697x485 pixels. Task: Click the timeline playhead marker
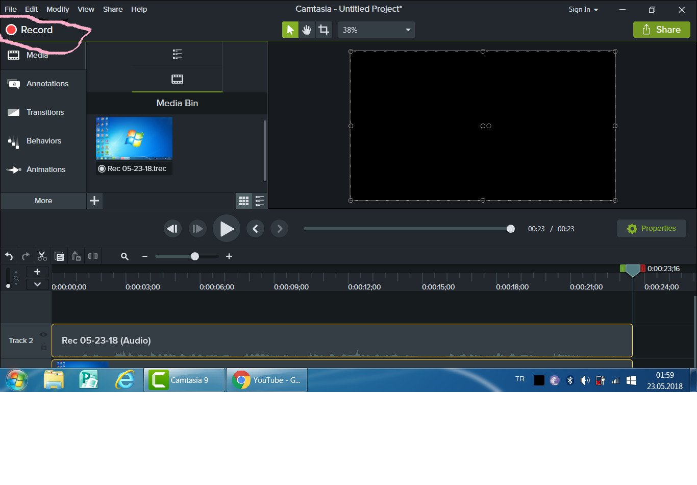(x=633, y=270)
